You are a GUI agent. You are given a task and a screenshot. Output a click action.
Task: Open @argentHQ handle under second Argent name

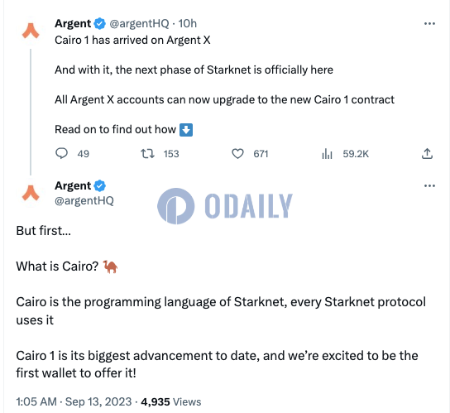click(84, 201)
